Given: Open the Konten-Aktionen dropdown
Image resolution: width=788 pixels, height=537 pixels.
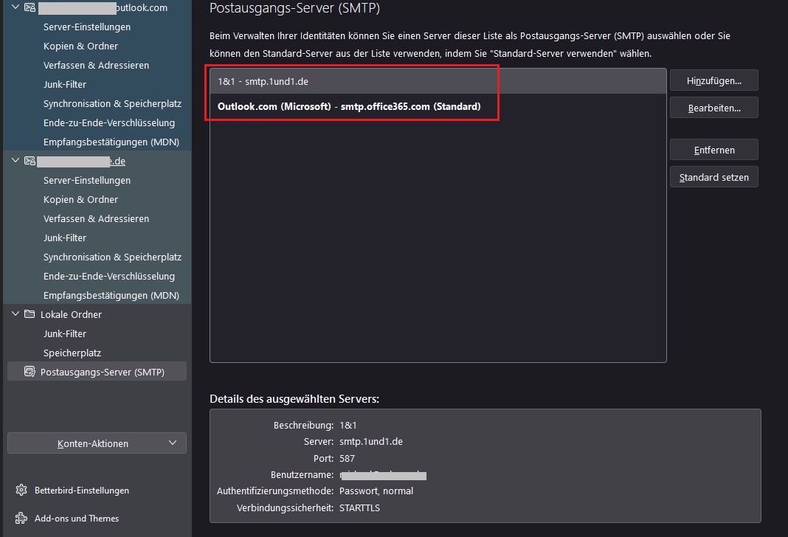Looking at the screenshot, I should 97,443.
